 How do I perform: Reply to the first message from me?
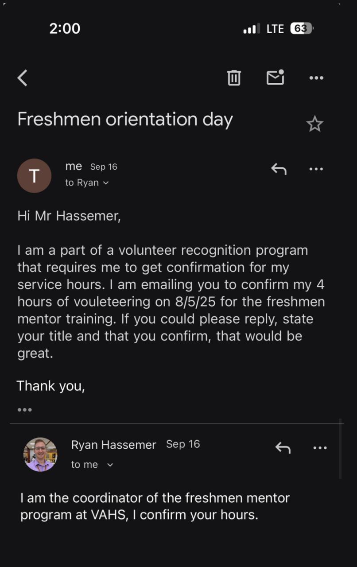click(x=279, y=169)
